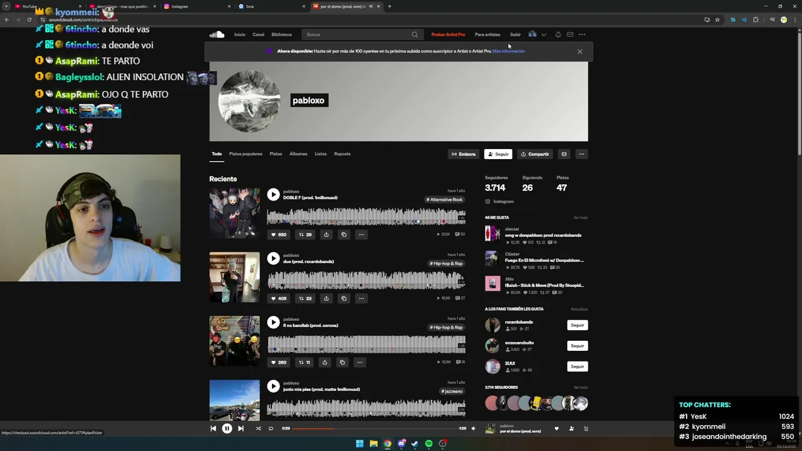Click Actualizar in fans also like
Image resolution: width=802 pixels, height=451 pixels.
(580, 309)
